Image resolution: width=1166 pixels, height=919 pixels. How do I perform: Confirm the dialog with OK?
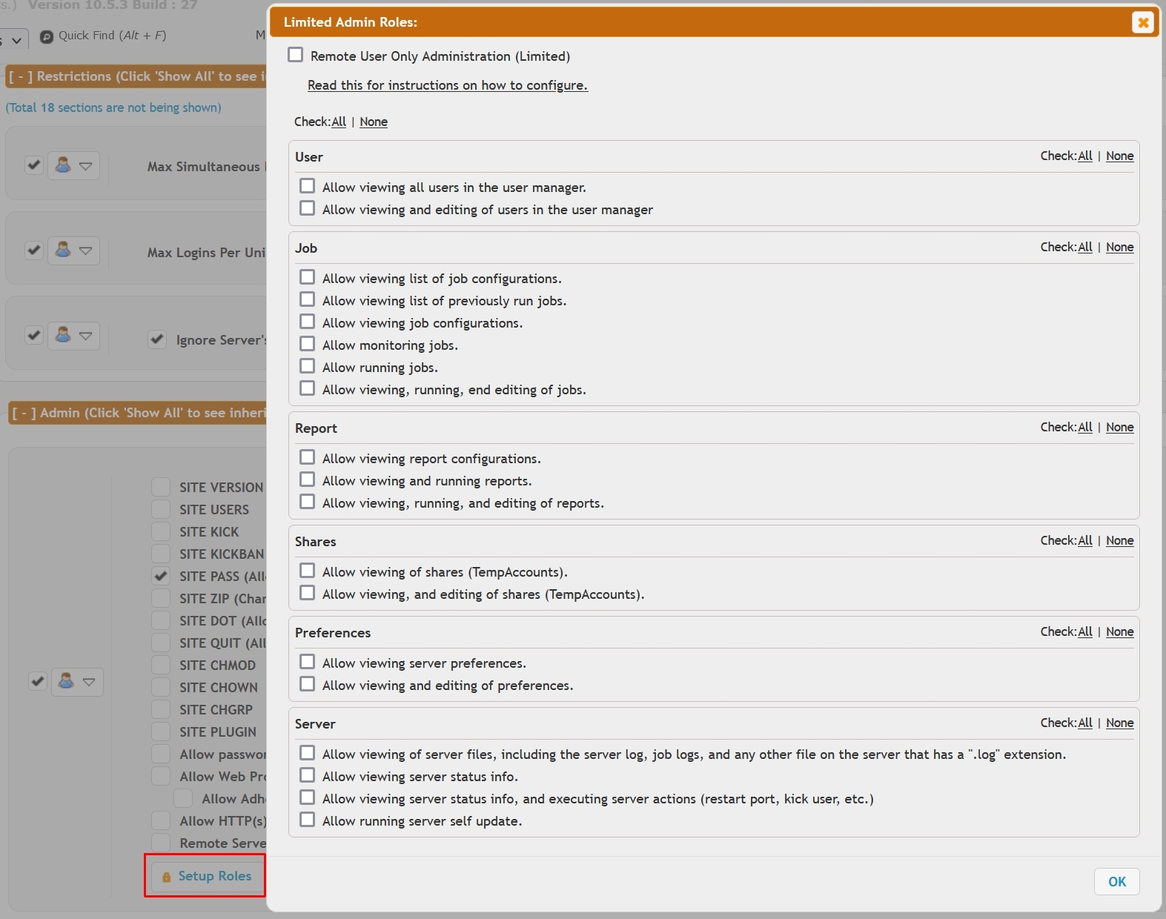tap(1116, 881)
